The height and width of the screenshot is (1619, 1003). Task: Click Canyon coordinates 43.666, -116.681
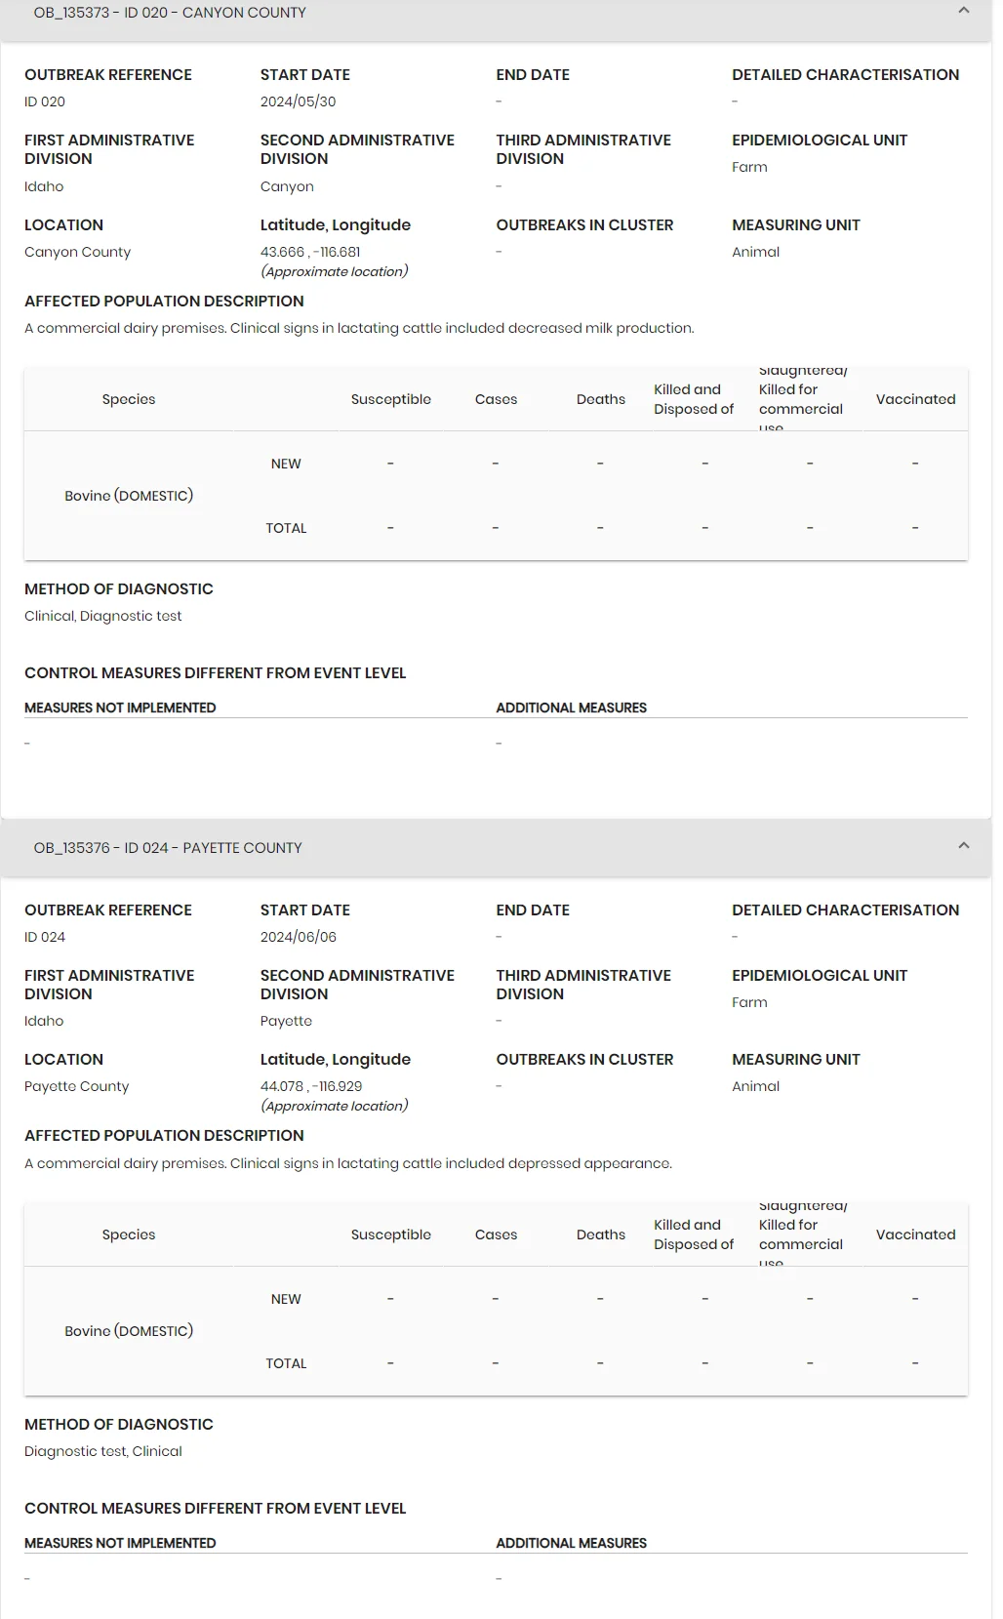click(x=310, y=252)
